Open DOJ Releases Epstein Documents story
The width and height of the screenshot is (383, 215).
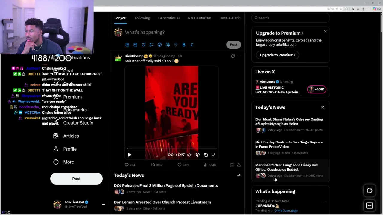[x=166, y=186]
